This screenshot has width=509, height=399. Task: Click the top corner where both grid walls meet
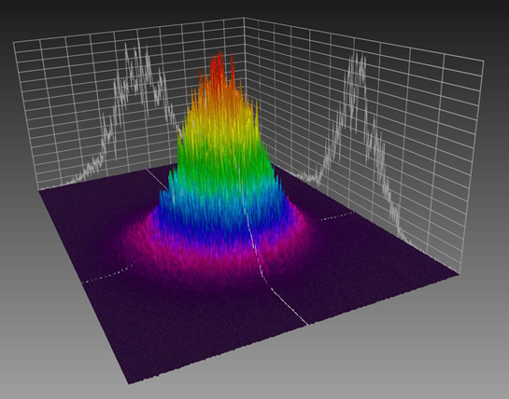coord(244,19)
